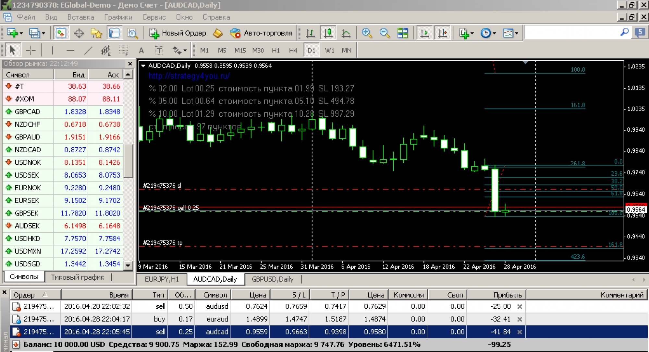The height and width of the screenshot is (352, 649).
Task: Click the Crosshair cursor tool
Action: click(31, 50)
